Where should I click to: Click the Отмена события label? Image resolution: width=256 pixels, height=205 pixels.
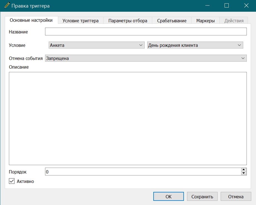[26, 58]
